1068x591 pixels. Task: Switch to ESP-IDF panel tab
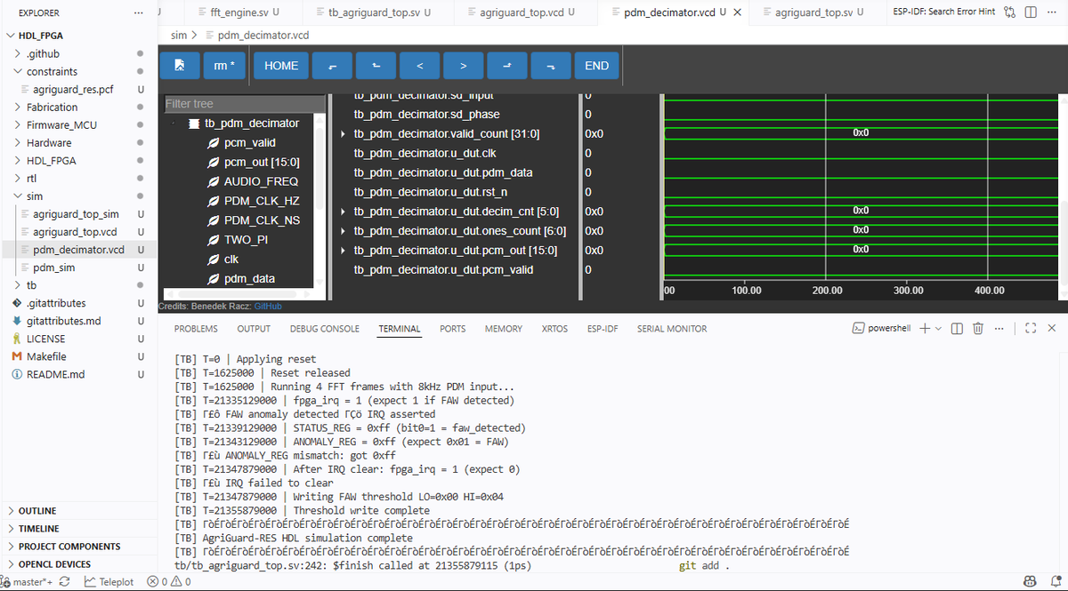(x=603, y=329)
